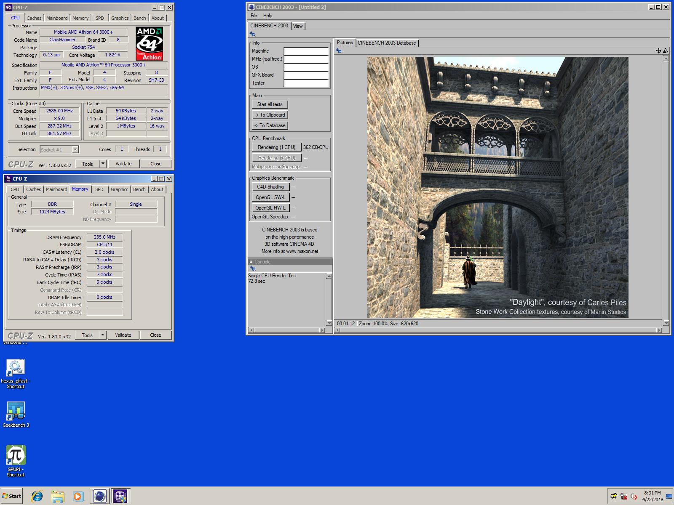Open the Socket #1 selection combo box
674x505 pixels.
59,149
